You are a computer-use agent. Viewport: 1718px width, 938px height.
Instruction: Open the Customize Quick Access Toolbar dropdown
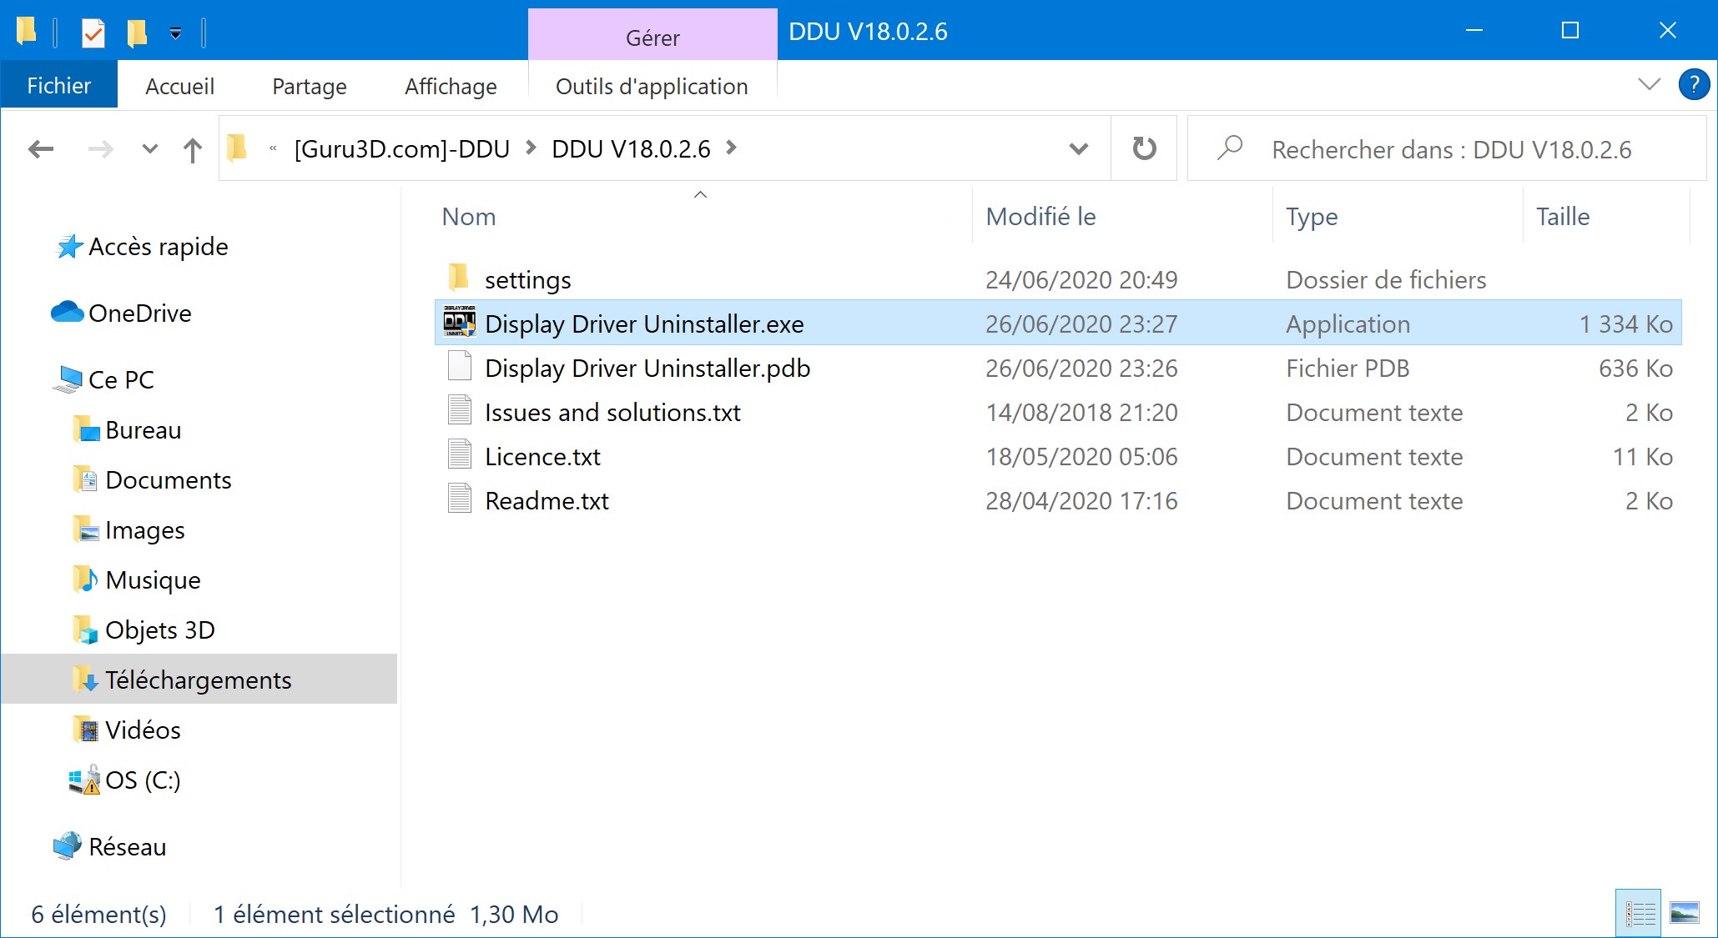[x=175, y=33]
